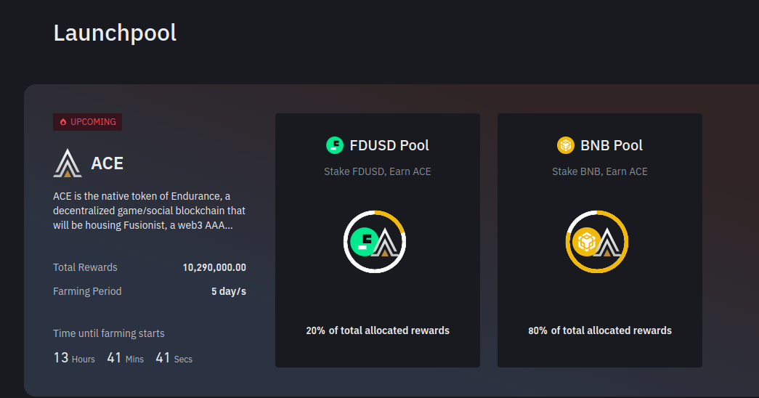Click the 41 Mins countdown value
The image size is (759, 398).
point(126,358)
